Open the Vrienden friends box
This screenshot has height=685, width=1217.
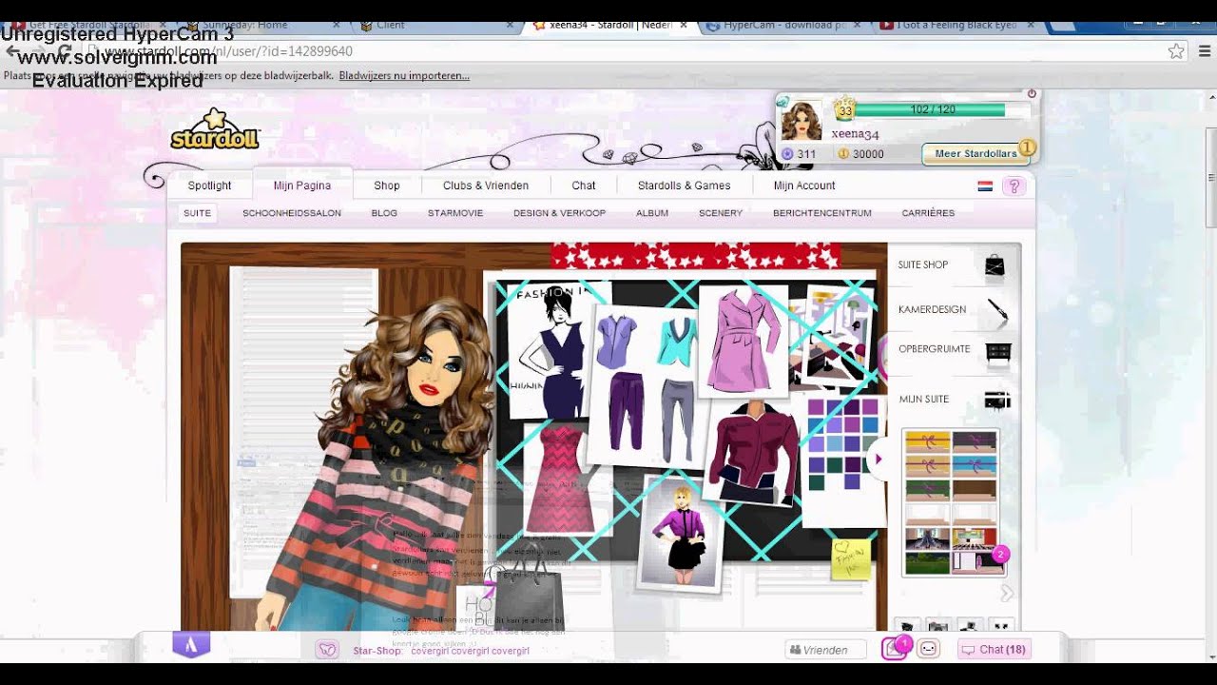pos(825,650)
